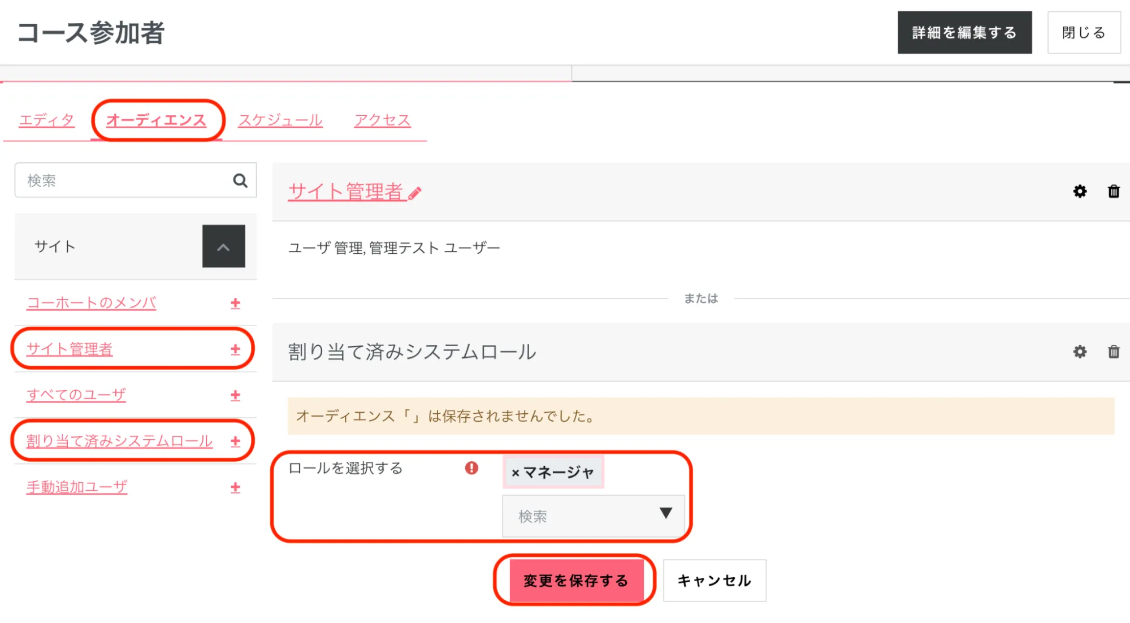
Task: Delete サイト管理者 rule with trash icon
Action: point(1113,192)
